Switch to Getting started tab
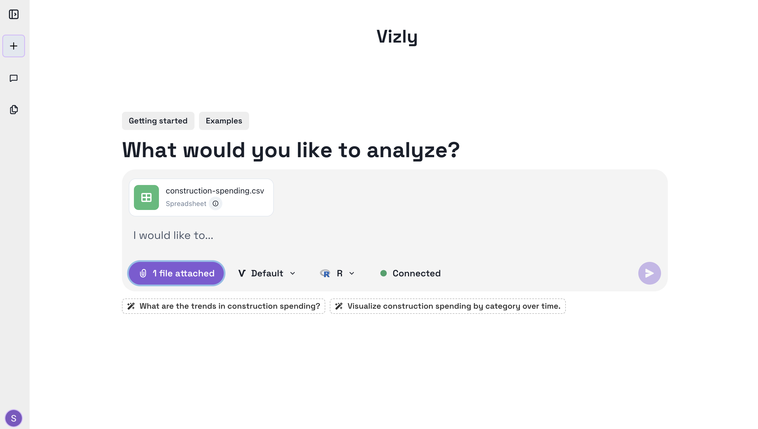 (x=158, y=121)
